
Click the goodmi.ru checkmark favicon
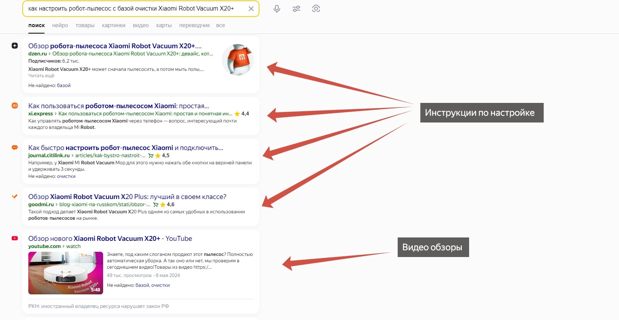15,196
